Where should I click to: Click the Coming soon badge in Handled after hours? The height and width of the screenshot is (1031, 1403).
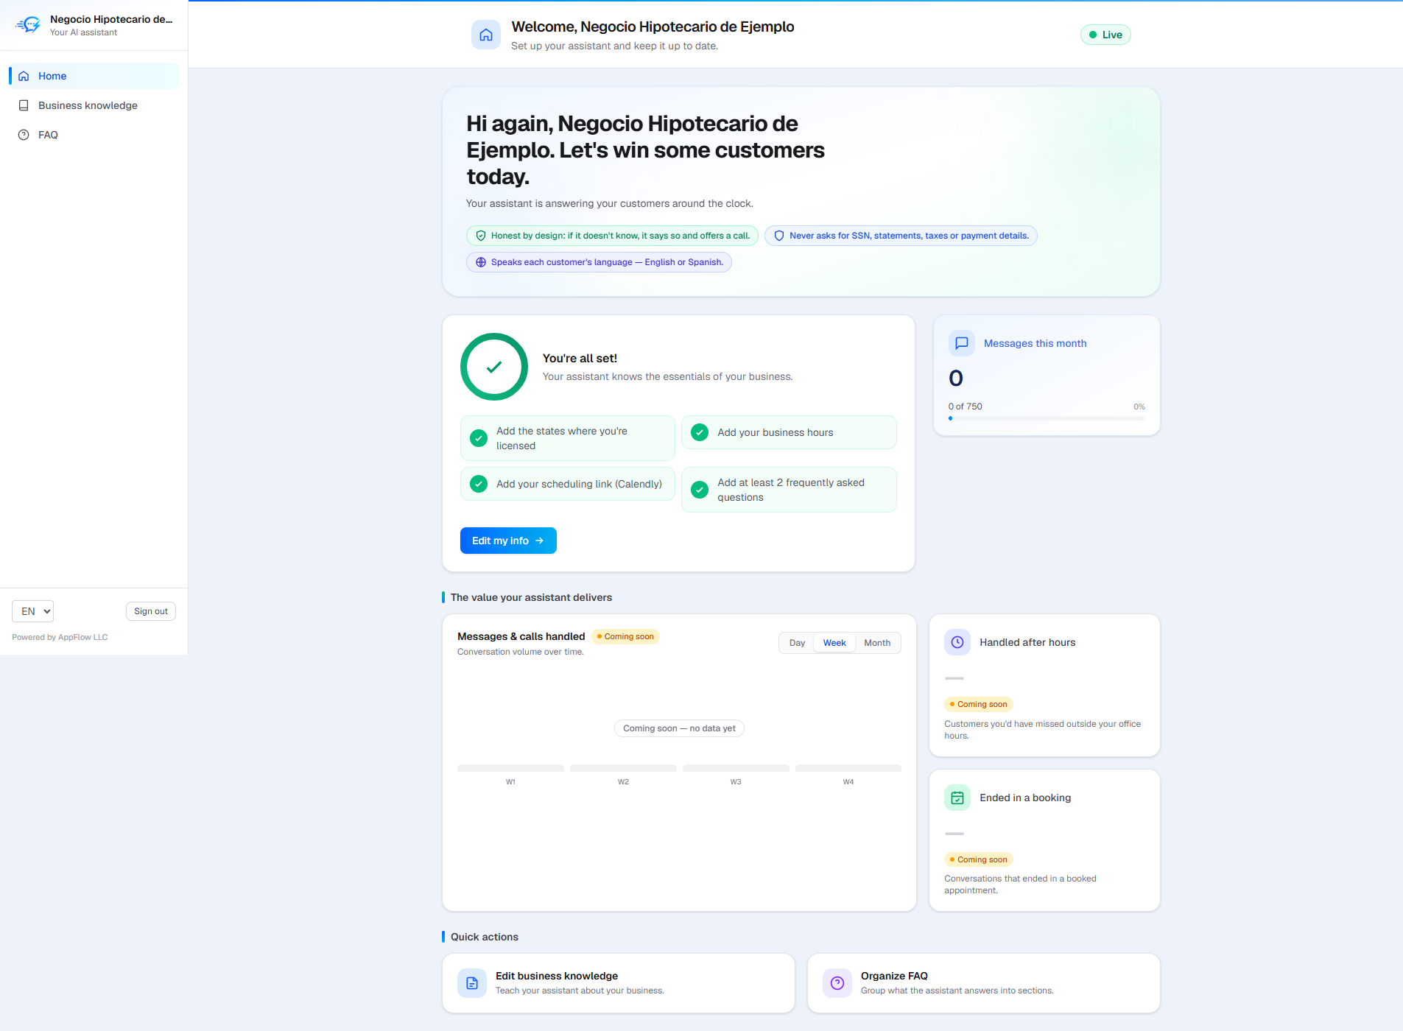click(979, 704)
